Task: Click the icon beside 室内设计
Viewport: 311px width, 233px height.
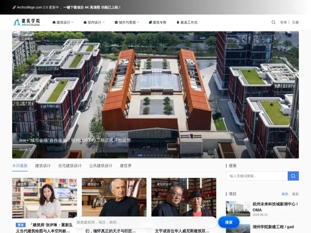Action: 85,23
